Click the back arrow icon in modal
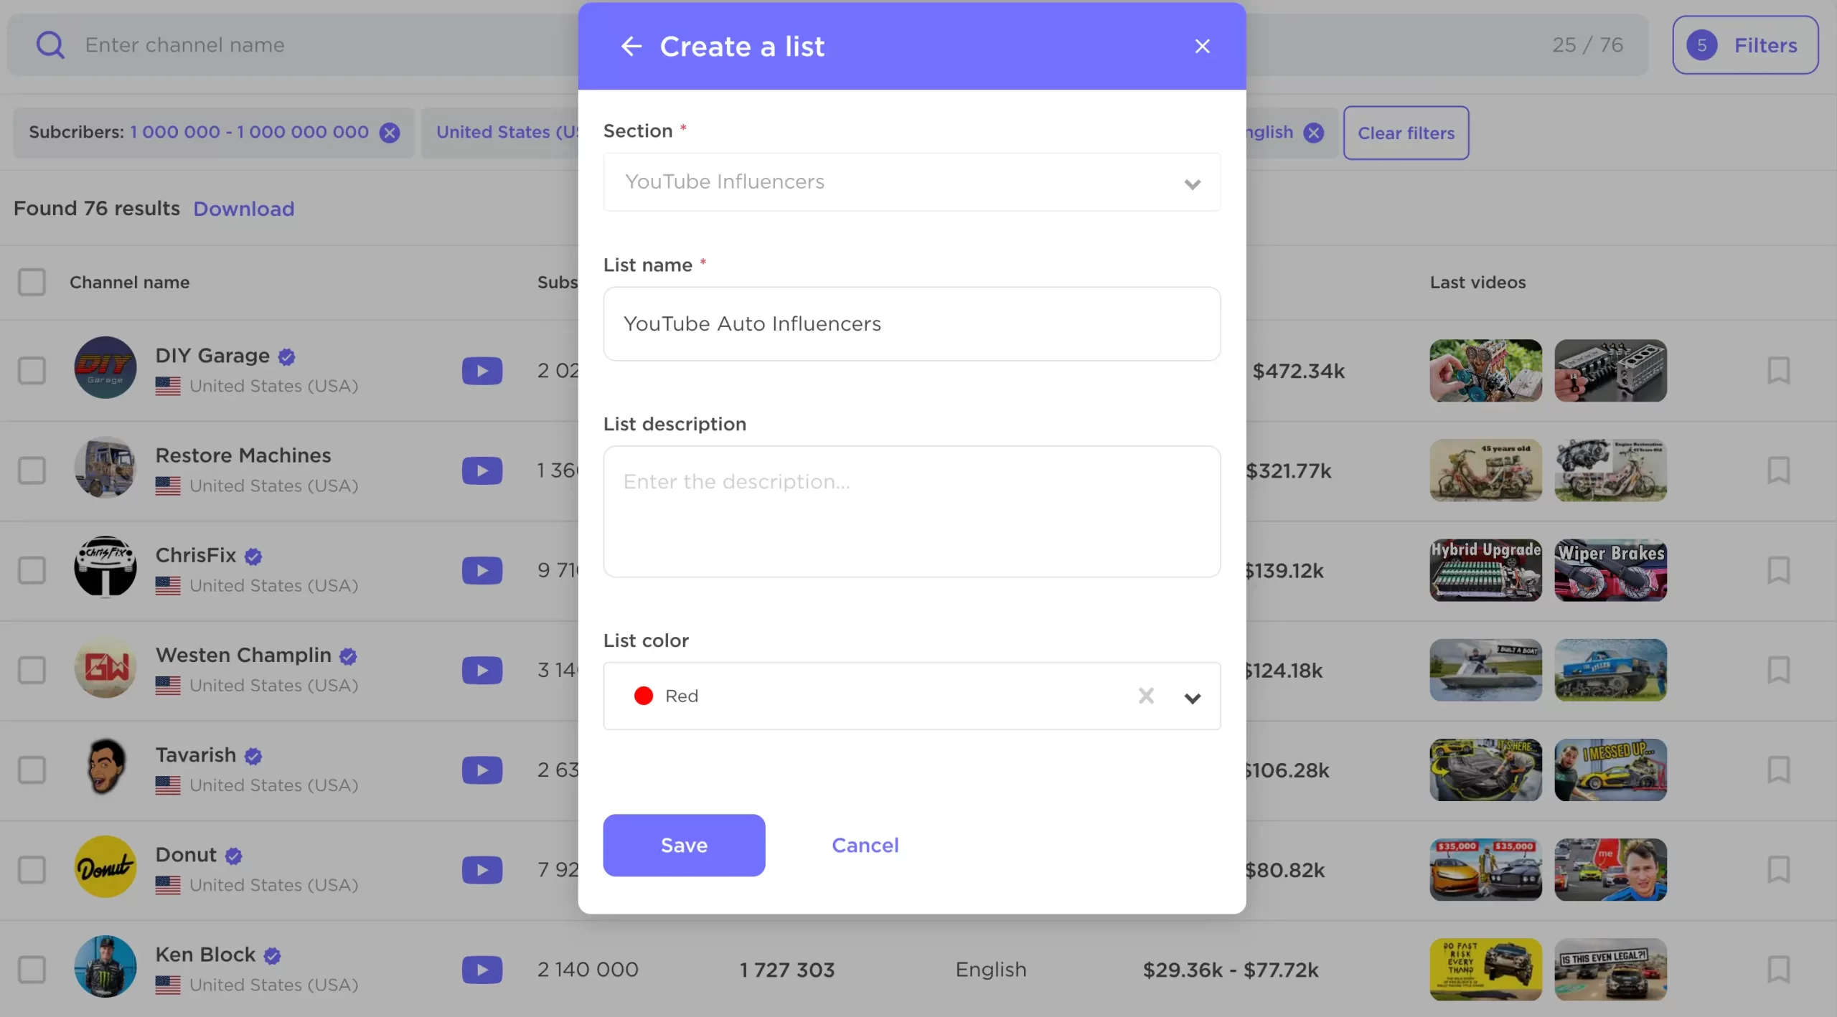This screenshot has height=1017, width=1837. 630,45
